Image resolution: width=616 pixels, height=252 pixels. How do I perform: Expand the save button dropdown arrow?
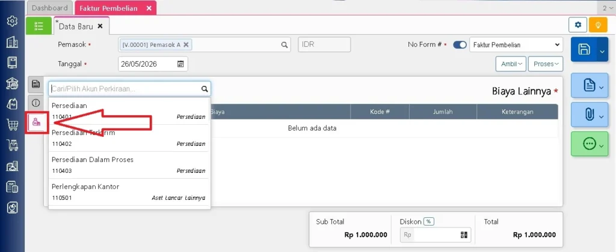602,50
